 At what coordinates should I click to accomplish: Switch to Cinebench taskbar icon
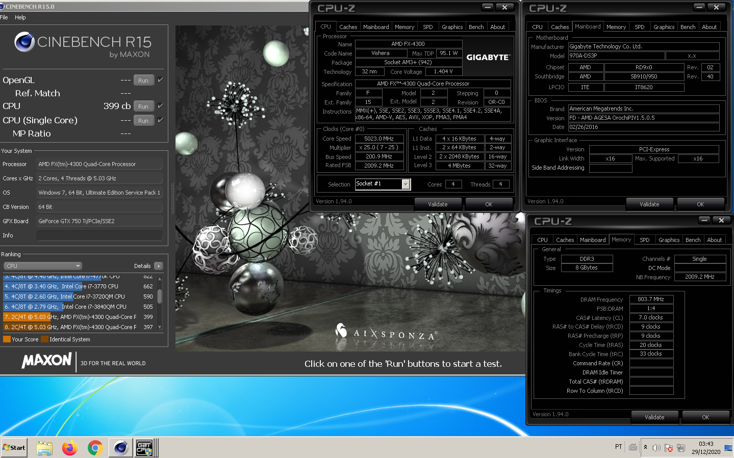tap(120, 448)
